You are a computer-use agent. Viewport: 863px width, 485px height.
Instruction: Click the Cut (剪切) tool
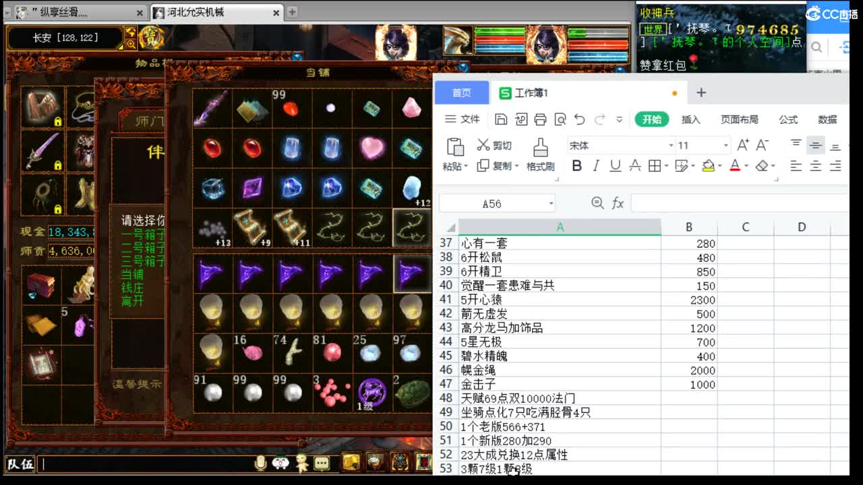coord(494,145)
